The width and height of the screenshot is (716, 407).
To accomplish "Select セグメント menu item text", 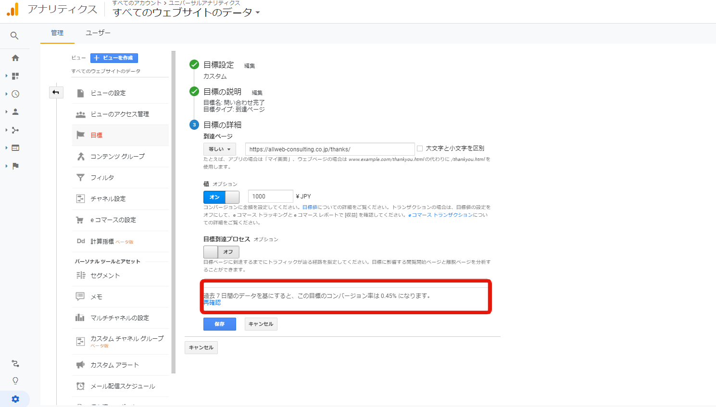I will tap(105, 276).
